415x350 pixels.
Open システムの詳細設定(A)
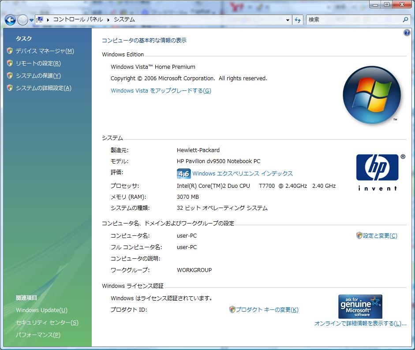[x=43, y=88]
